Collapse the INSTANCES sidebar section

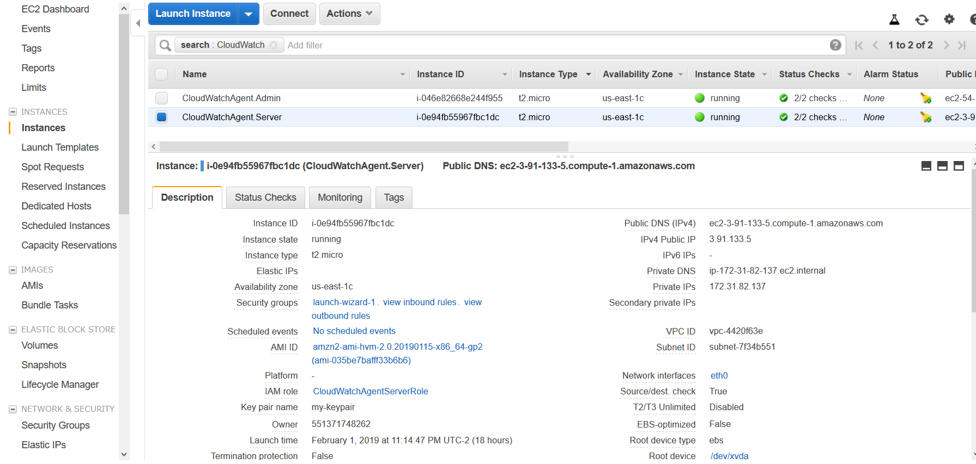(x=13, y=112)
